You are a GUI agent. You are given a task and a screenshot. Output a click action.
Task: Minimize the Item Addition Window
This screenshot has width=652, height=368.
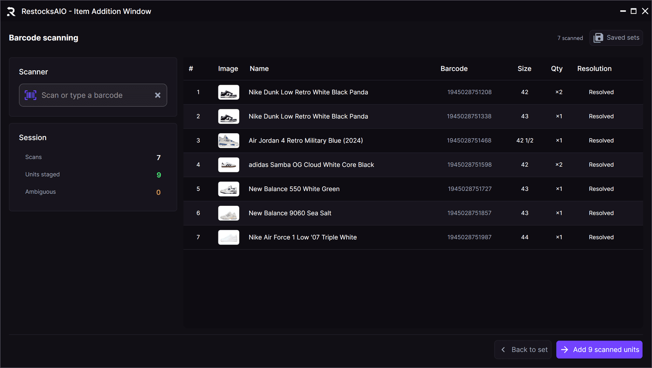[x=623, y=11]
